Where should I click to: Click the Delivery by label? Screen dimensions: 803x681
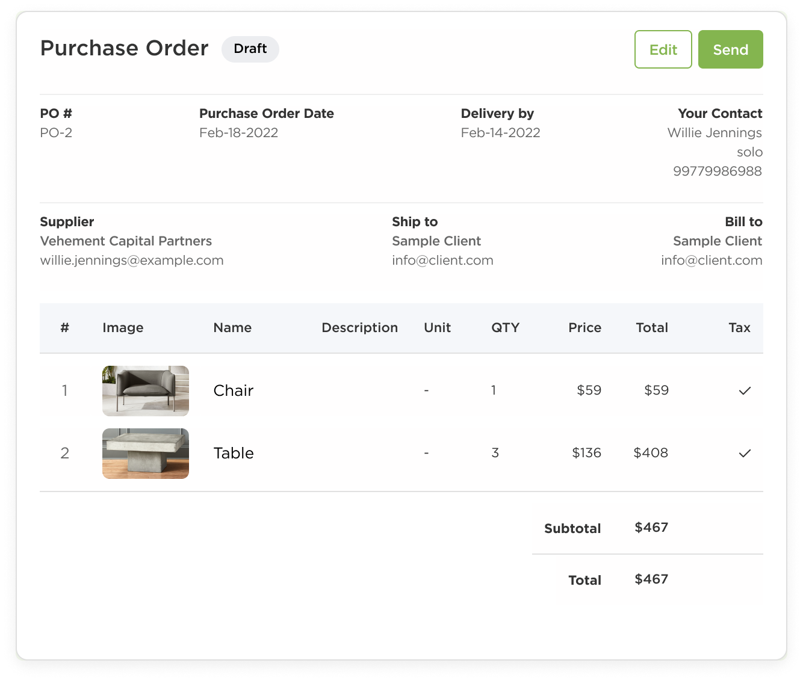(497, 113)
